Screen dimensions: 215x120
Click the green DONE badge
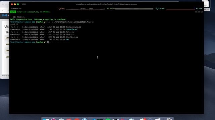tap(13, 12)
